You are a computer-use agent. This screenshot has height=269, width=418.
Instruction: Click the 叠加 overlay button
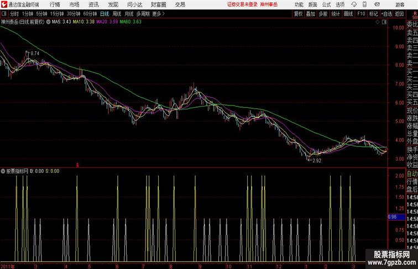310,14
